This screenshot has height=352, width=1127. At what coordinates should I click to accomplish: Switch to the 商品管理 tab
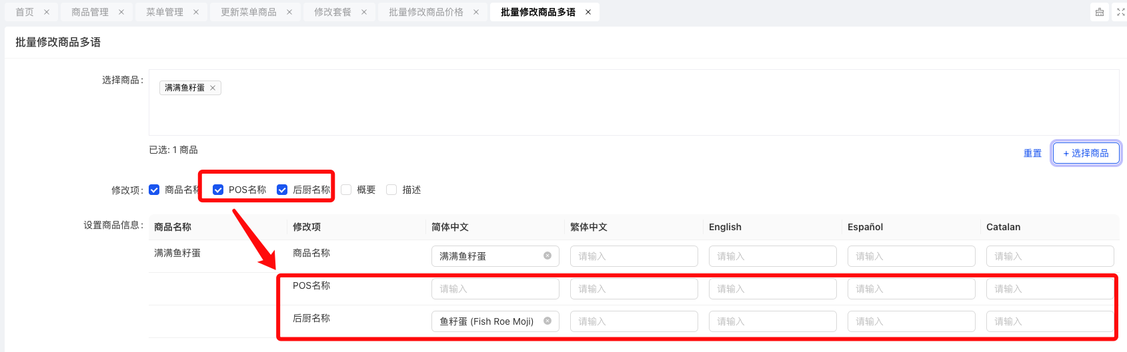[90, 12]
